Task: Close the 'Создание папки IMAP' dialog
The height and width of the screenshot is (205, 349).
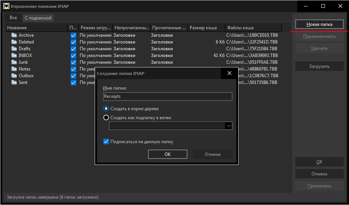Action: [230, 73]
